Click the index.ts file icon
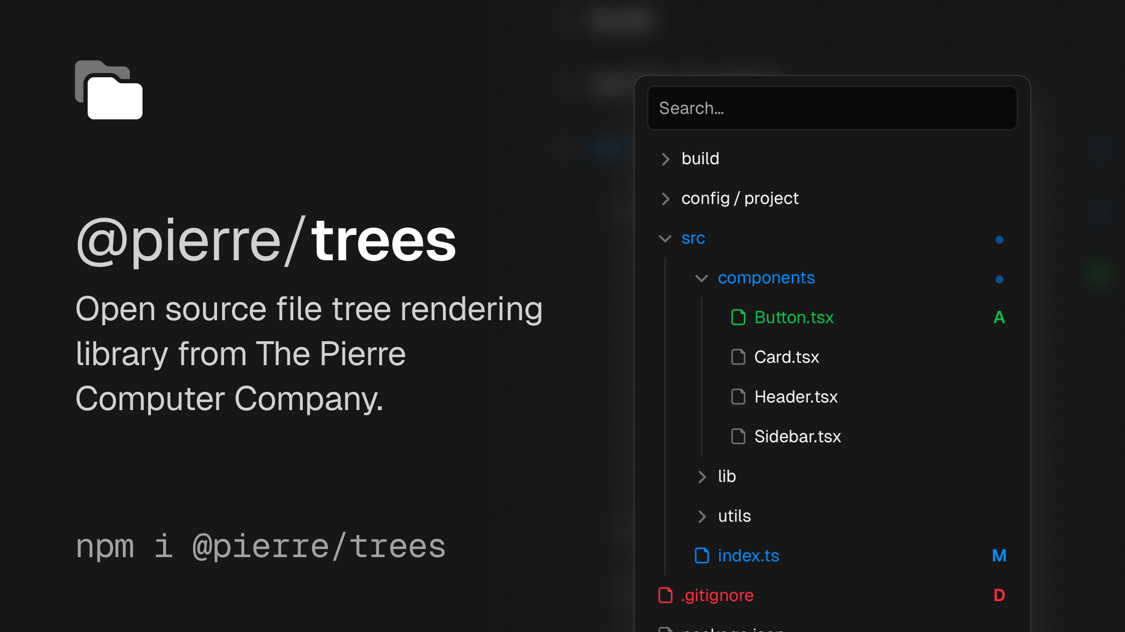The image size is (1125, 632). pyautogui.click(x=701, y=556)
